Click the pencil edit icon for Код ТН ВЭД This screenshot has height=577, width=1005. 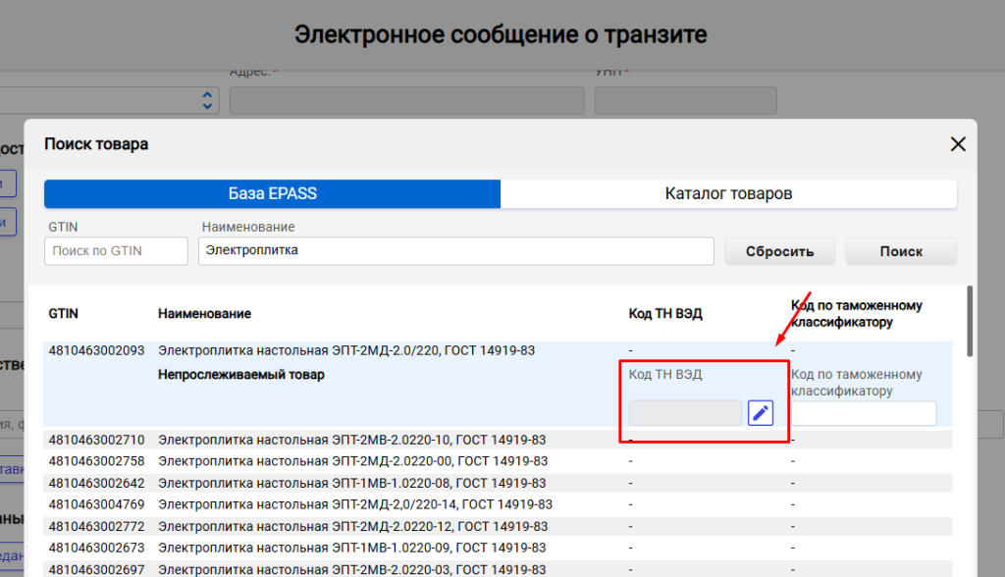pos(760,413)
